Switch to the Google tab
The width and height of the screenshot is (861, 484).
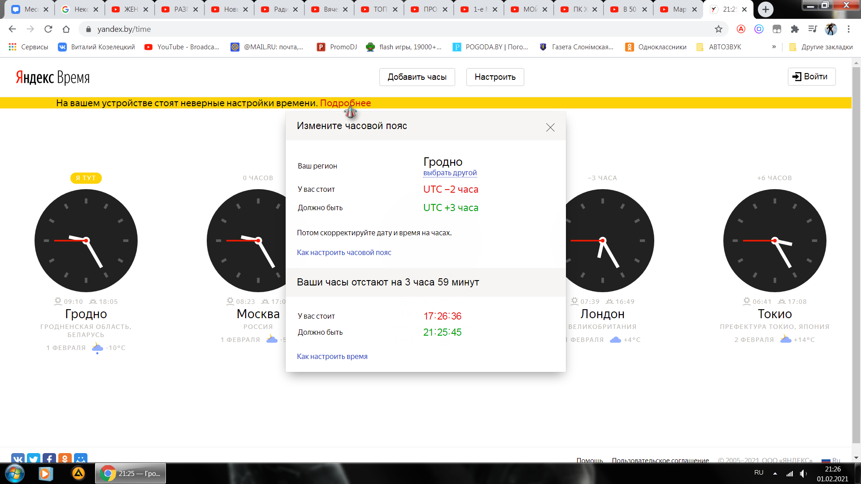[x=80, y=9]
